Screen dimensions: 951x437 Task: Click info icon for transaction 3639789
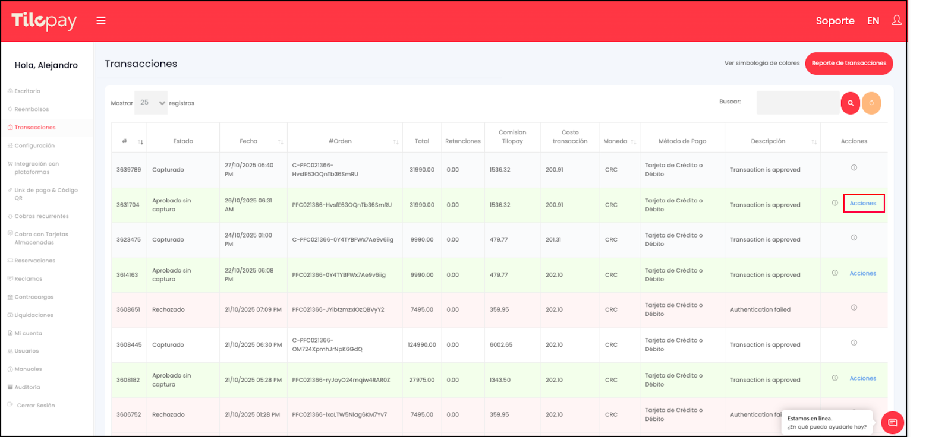click(854, 168)
